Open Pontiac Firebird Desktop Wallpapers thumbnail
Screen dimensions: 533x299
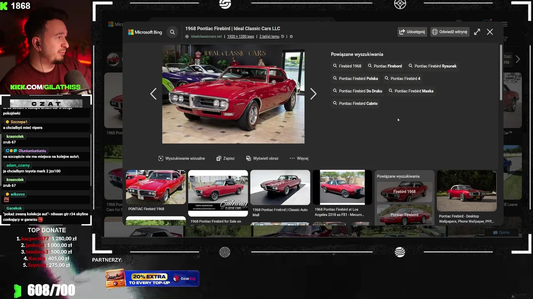(x=466, y=191)
